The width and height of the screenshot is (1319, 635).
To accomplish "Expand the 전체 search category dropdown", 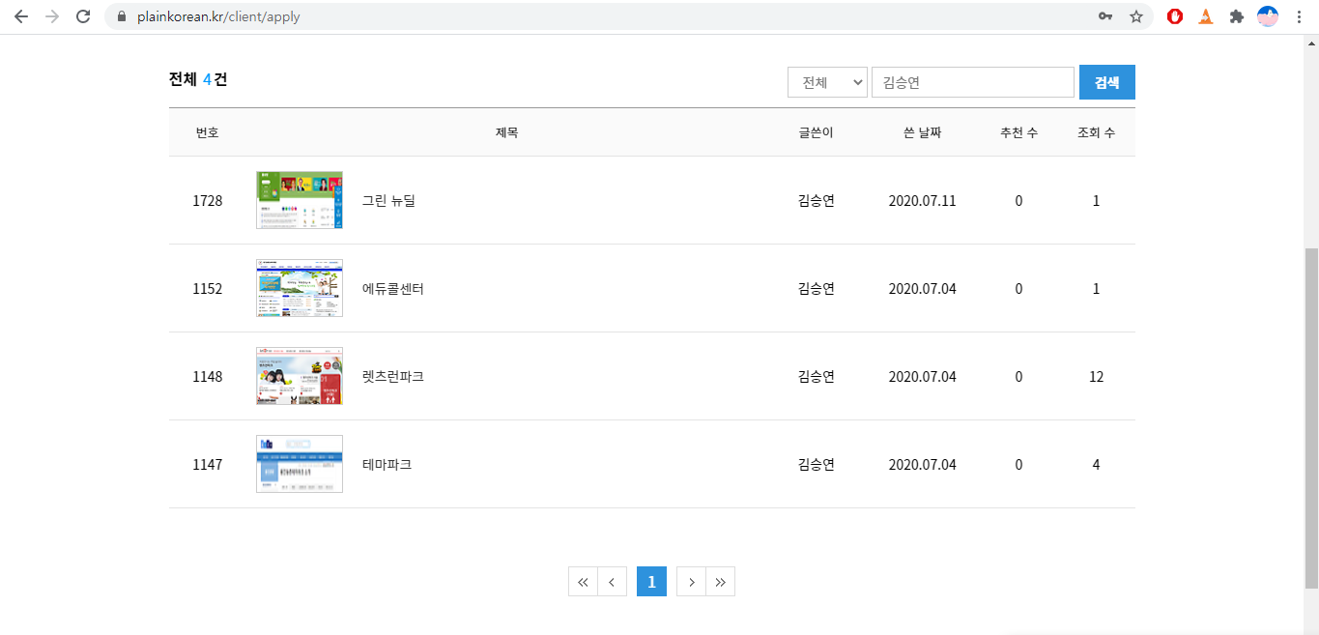I will [827, 82].
